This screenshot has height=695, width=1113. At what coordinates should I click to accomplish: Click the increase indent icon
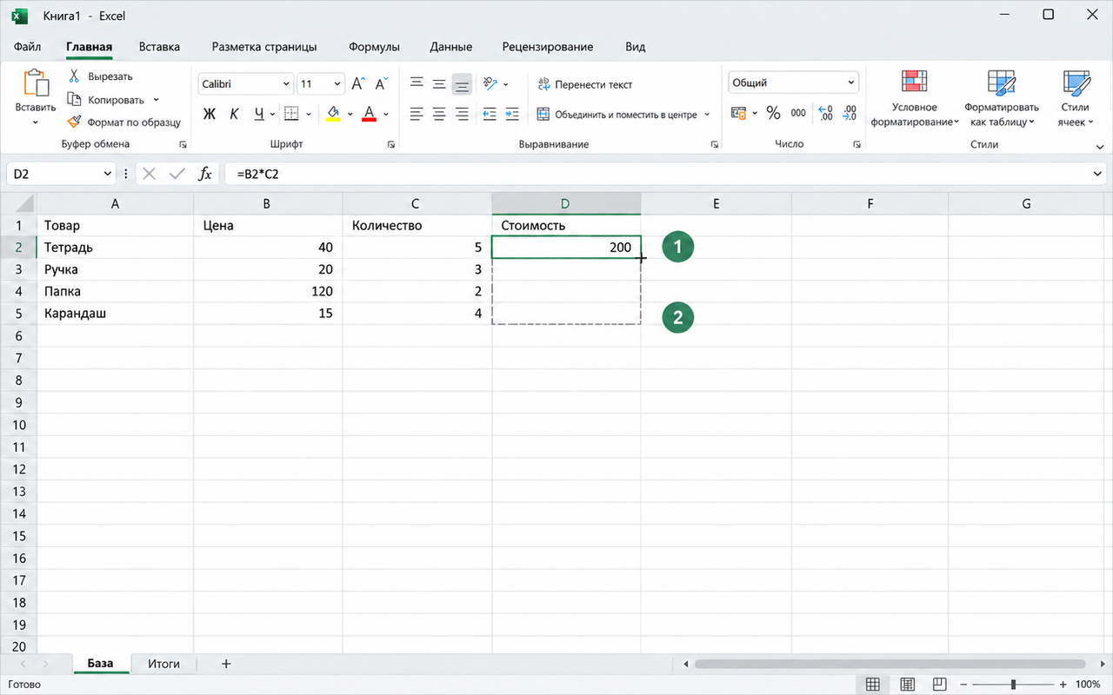(x=512, y=114)
